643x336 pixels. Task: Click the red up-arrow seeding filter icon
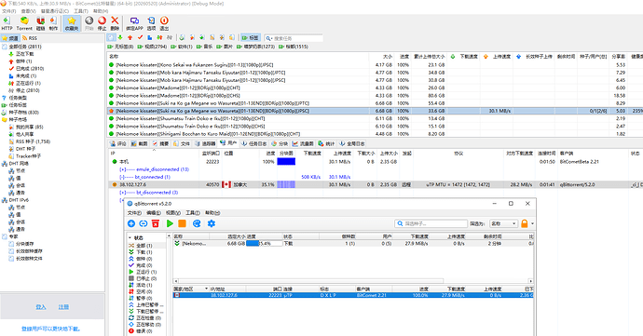[130, 37]
